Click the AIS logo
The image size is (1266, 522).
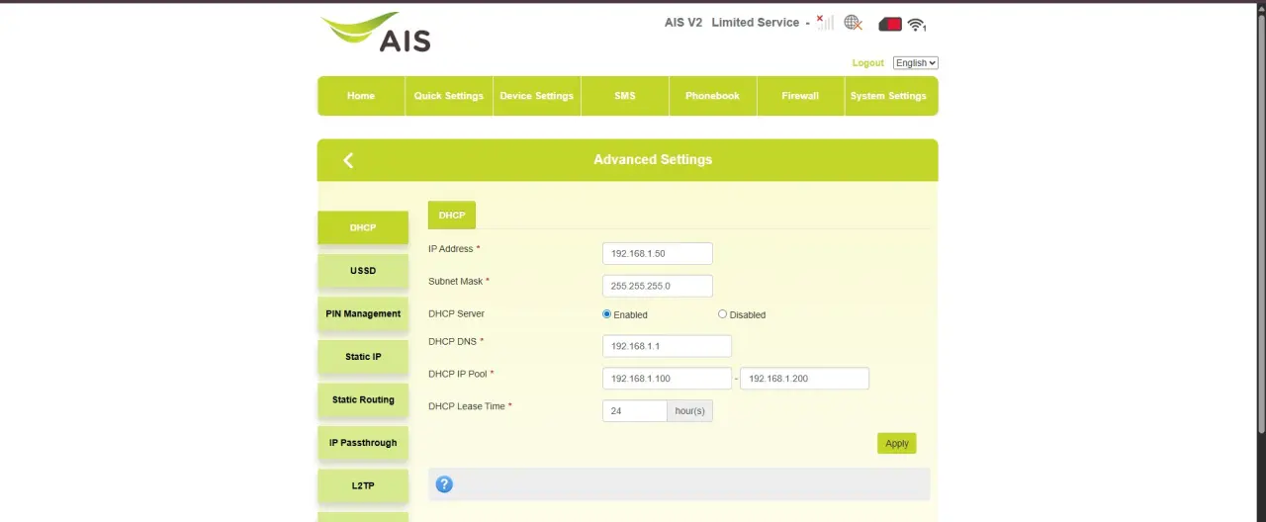coord(376,33)
